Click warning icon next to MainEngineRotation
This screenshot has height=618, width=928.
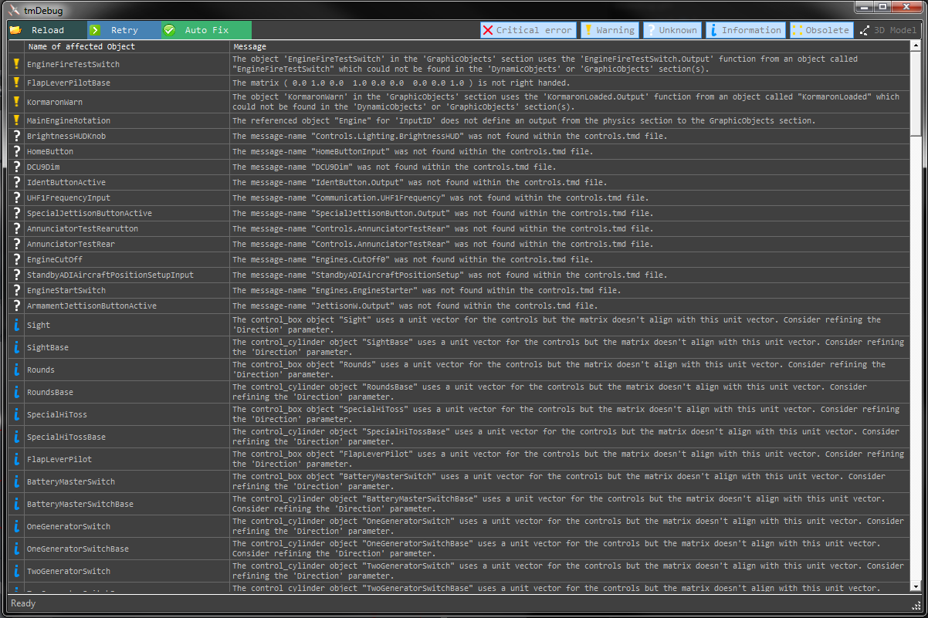click(x=16, y=120)
